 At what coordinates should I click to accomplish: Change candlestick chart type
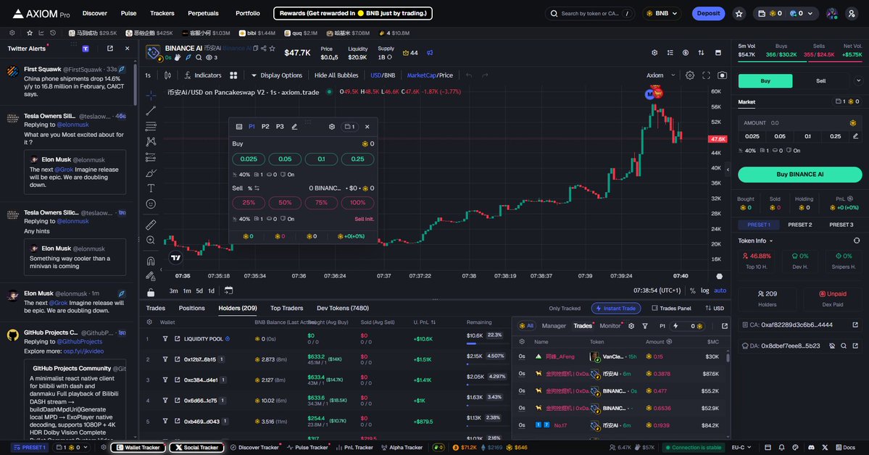tap(167, 75)
